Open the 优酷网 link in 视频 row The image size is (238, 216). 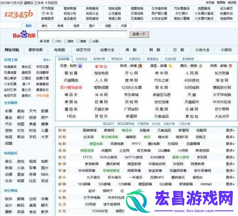[x=106, y=151]
